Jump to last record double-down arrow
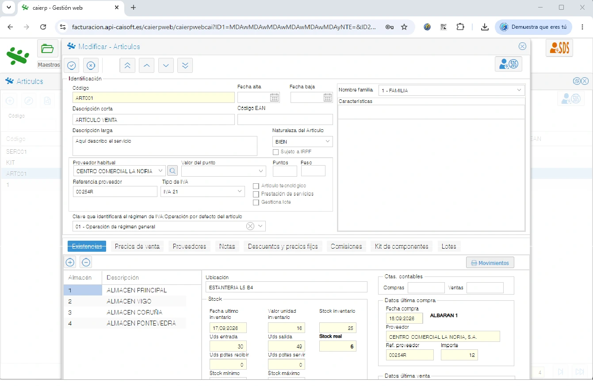This screenshot has height=386, width=593. pyautogui.click(x=185, y=65)
